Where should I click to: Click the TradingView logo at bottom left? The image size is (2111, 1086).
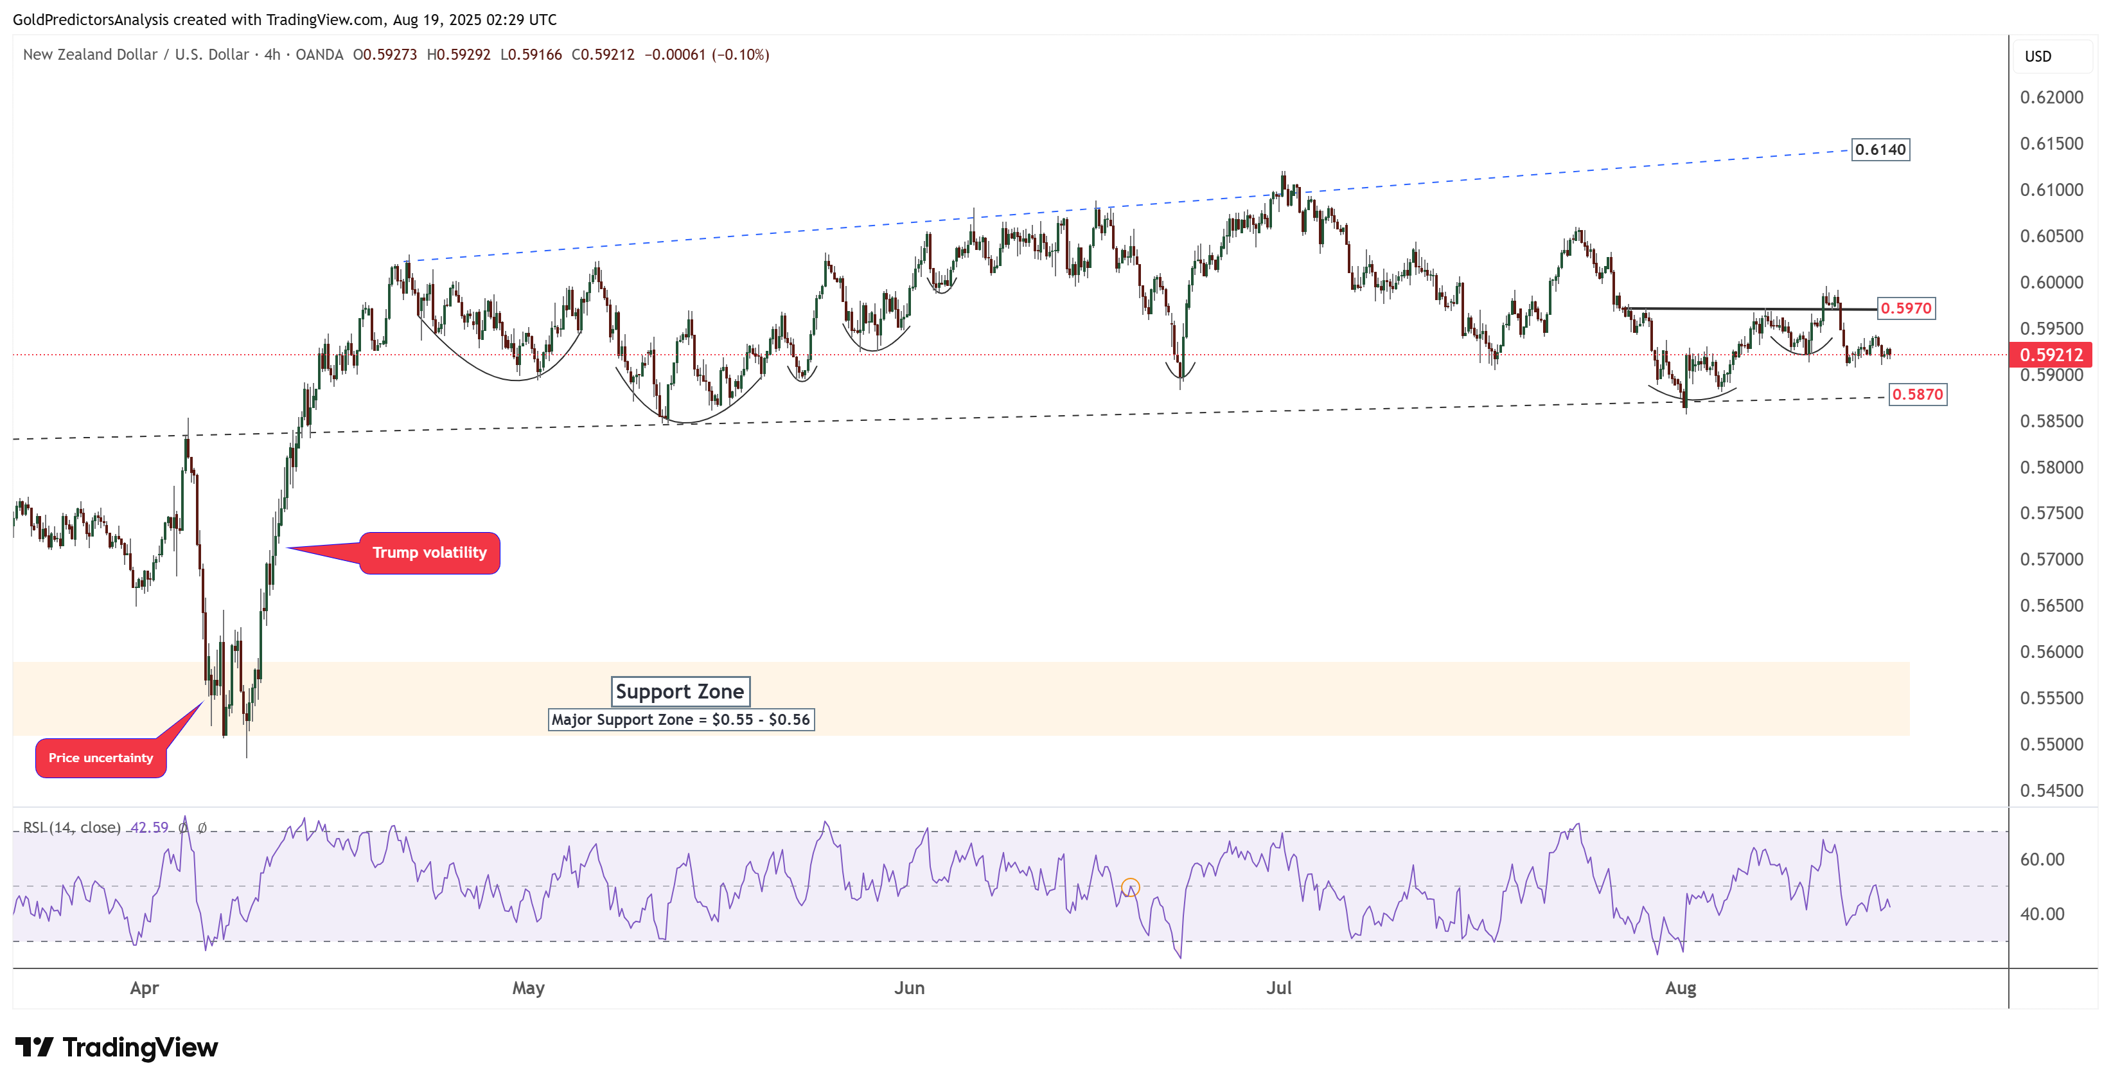(x=116, y=1047)
